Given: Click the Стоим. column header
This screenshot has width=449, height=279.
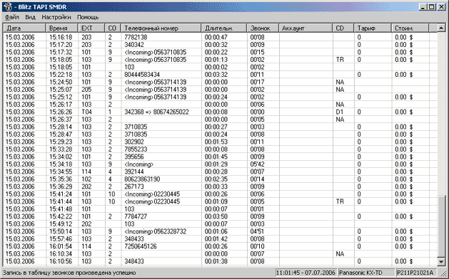Looking at the screenshot, I should tap(410, 28).
